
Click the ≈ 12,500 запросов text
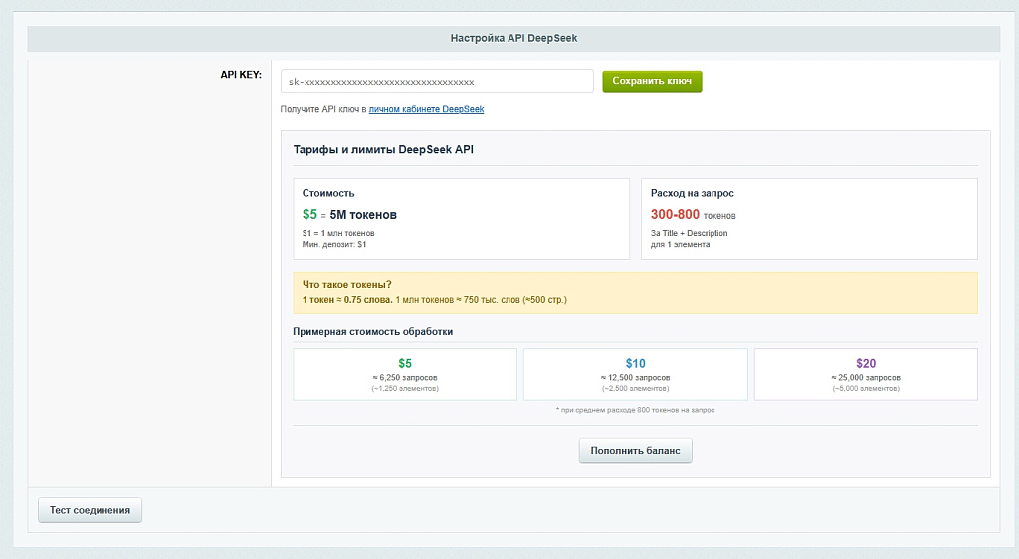[x=635, y=377]
